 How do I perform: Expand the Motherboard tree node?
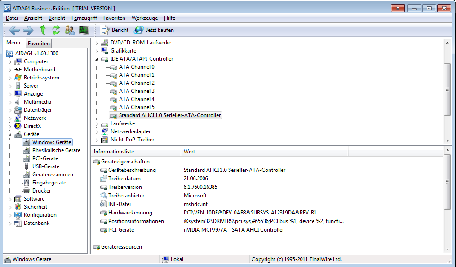click(10, 70)
